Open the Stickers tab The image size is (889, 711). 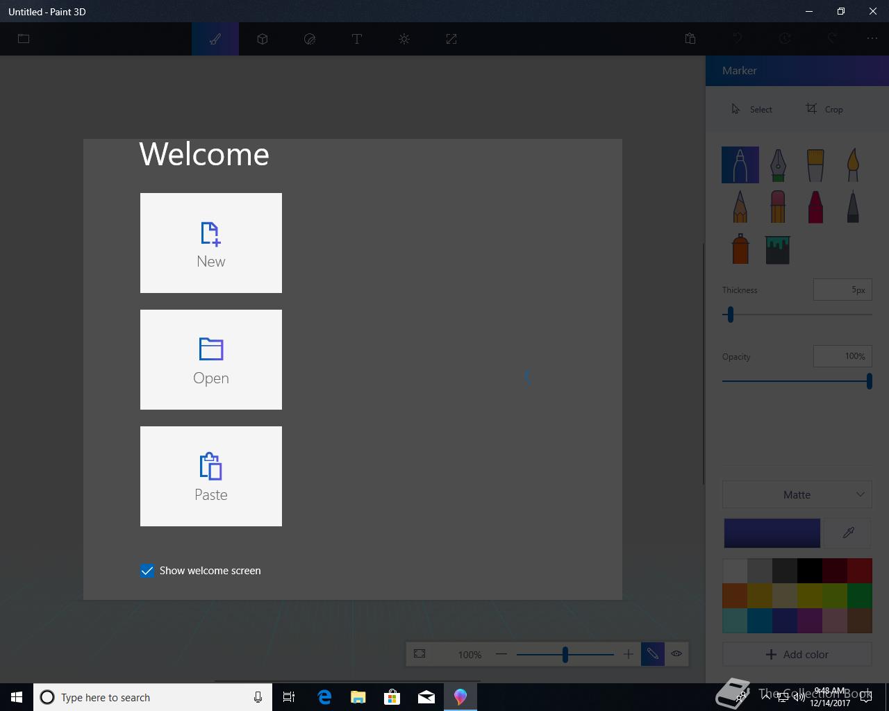coord(310,39)
